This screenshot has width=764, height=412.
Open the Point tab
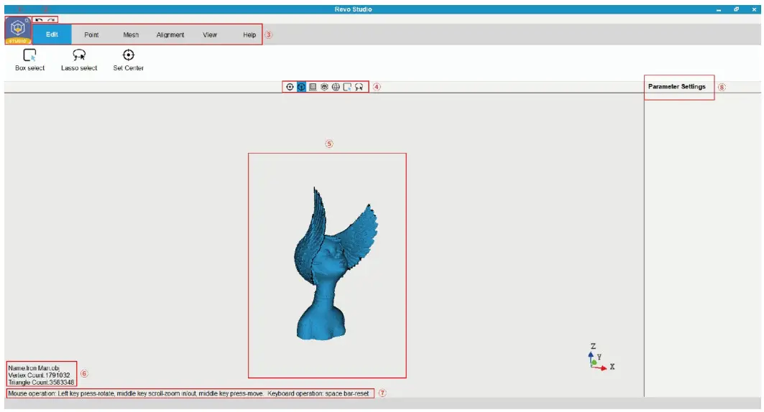[x=91, y=34]
